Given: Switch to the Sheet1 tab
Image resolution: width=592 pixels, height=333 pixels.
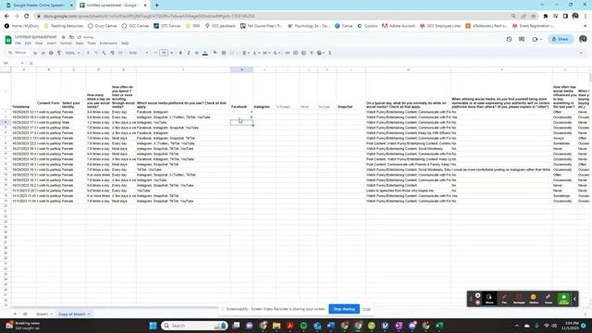Looking at the screenshot, I should (x=43, y=314).
